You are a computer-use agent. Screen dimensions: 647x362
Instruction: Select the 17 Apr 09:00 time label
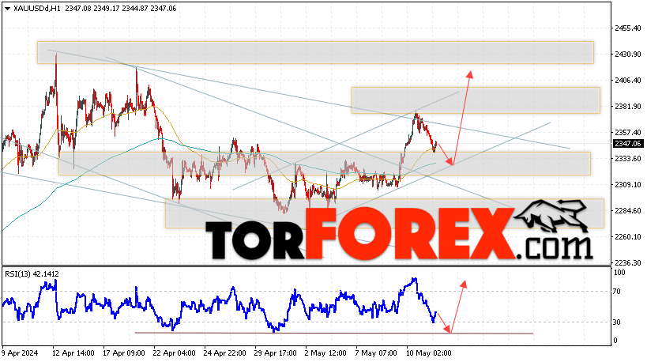click(x=124, y=353)
